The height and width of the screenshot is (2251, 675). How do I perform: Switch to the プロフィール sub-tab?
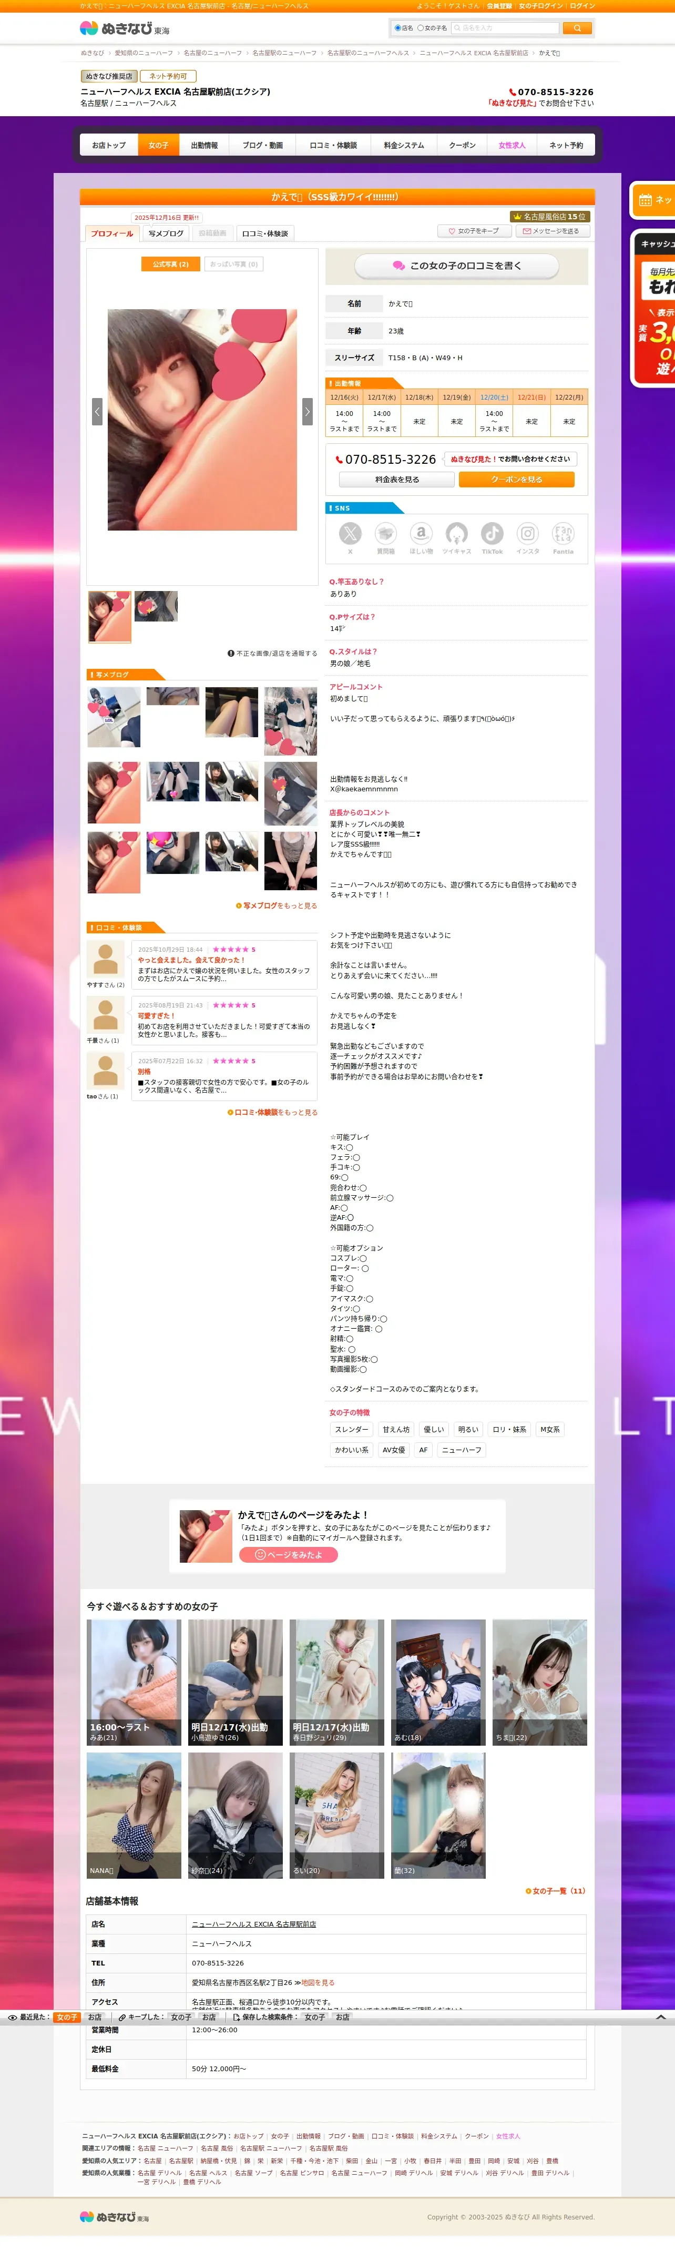pyautogui.click(x=112, y=233)
